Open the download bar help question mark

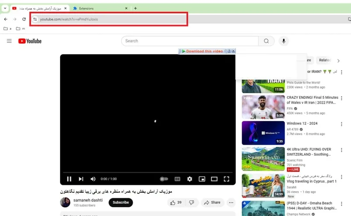(229, 51)
